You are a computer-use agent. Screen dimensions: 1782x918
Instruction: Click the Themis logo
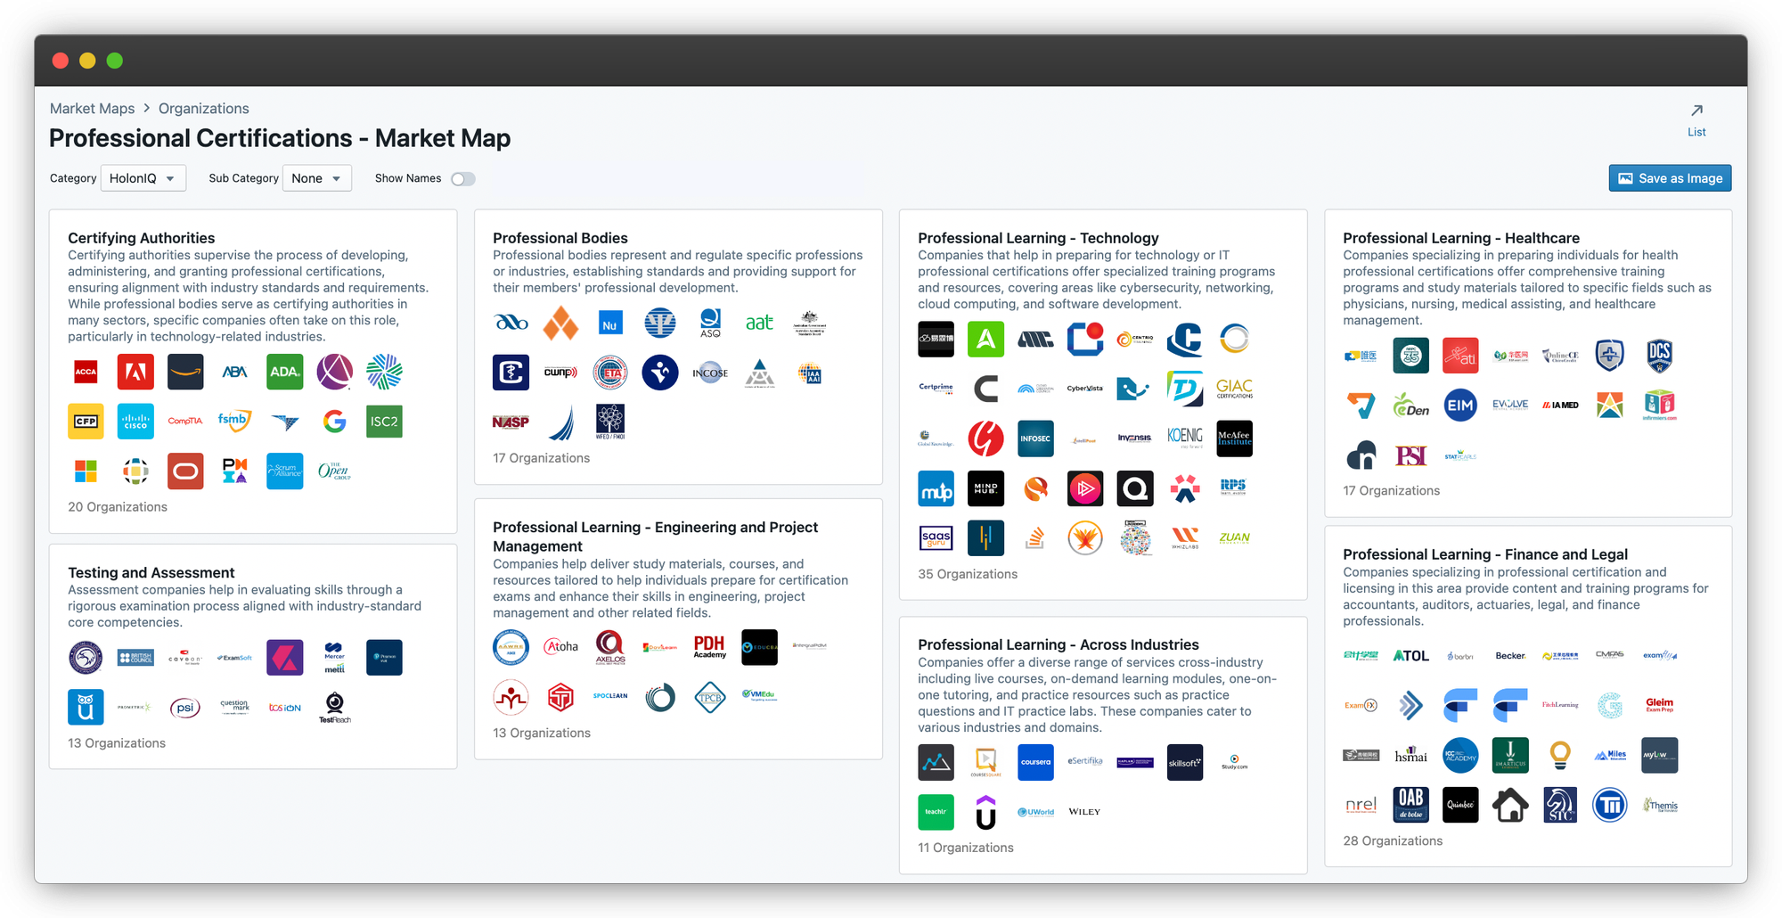pyautogui.click(x=1660, y=805)
